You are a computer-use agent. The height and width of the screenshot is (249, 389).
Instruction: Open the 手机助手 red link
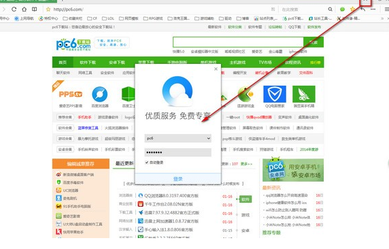coord(84,117)
